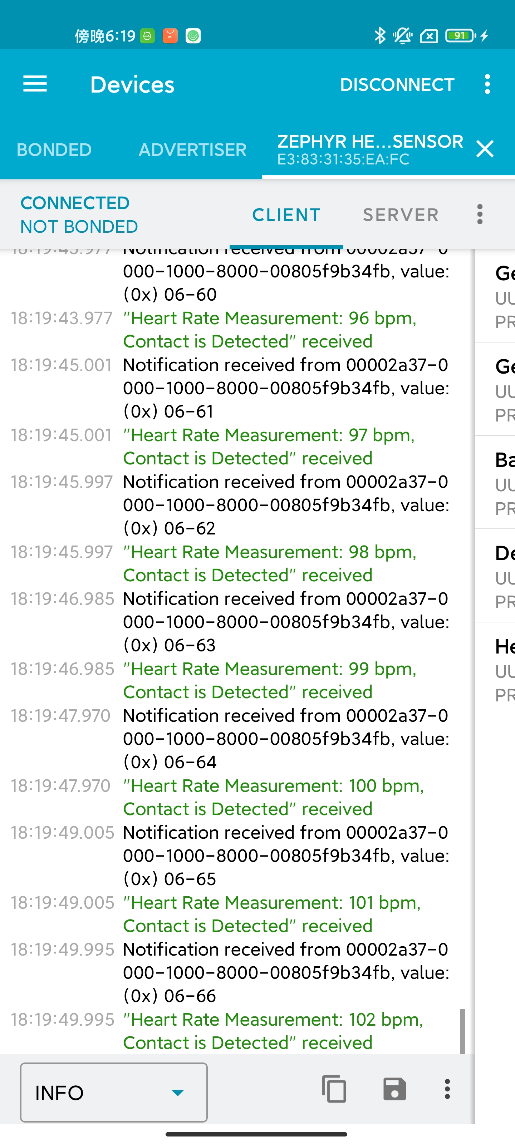Select notification entry with value 06-64

(286, 739)
